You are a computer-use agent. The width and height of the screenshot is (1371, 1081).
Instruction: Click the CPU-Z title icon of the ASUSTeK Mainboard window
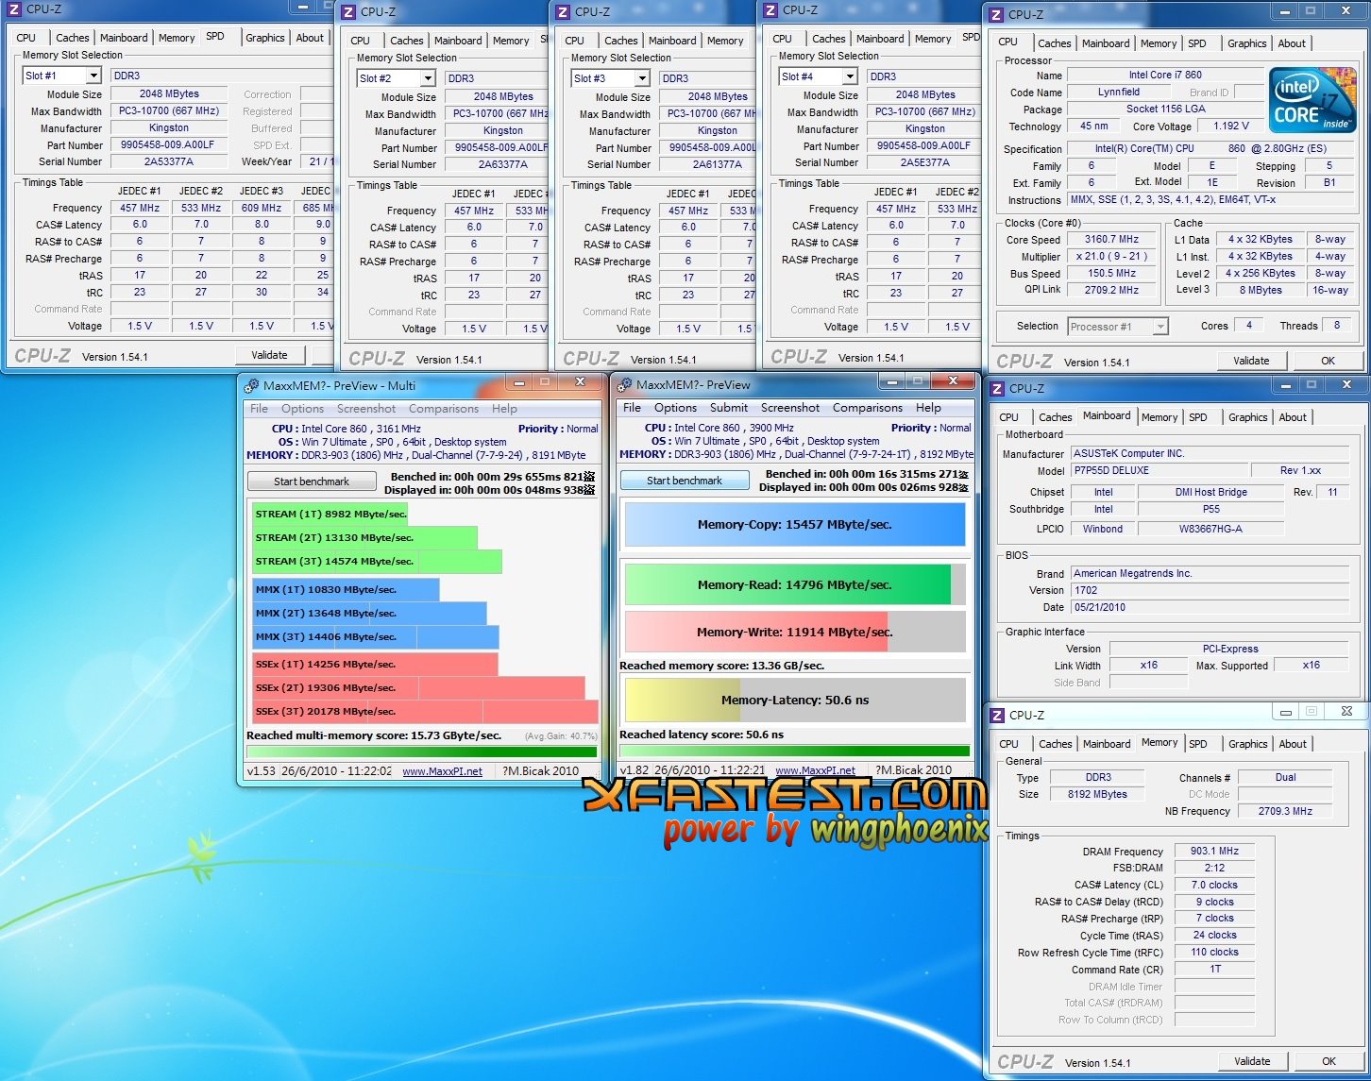997,388
